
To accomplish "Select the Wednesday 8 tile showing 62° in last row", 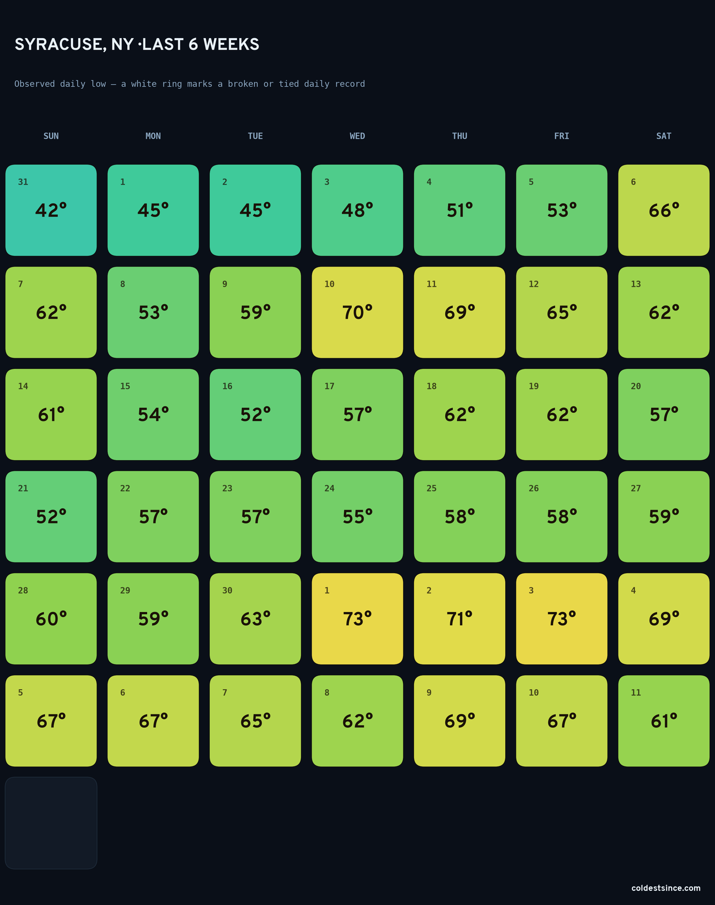I will coord(357,721).
